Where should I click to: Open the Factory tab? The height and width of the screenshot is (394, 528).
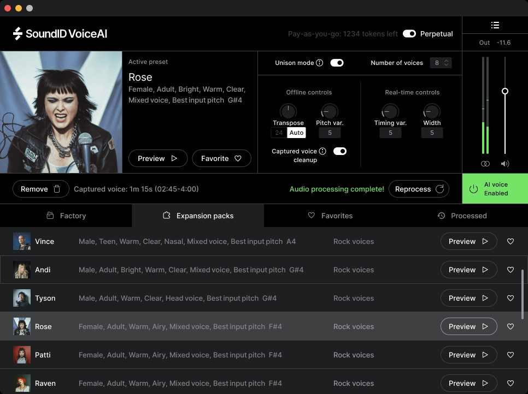[x=66, y=216]
